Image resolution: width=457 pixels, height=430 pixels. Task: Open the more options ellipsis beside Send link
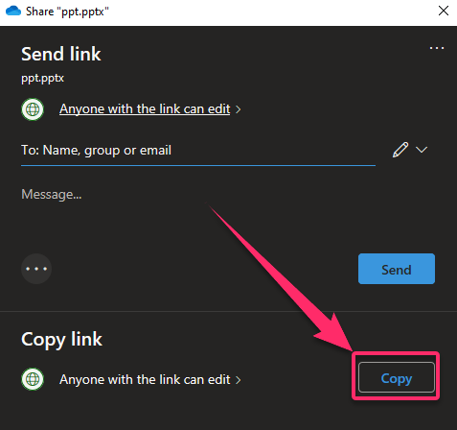coord(437,48)
